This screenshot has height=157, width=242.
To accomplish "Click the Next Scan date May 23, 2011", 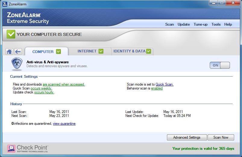I will pyautogui.click(x=59, y=116).
